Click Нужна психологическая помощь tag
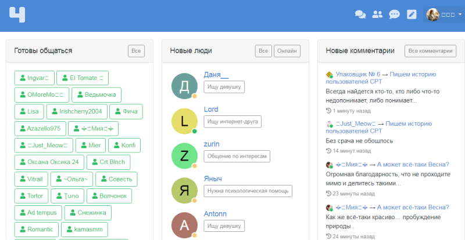The height and width of the screenshot is (240, 465). [248, 191]
